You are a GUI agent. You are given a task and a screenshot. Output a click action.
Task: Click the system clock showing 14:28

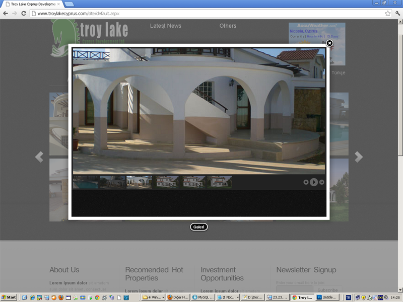(395, 297)
